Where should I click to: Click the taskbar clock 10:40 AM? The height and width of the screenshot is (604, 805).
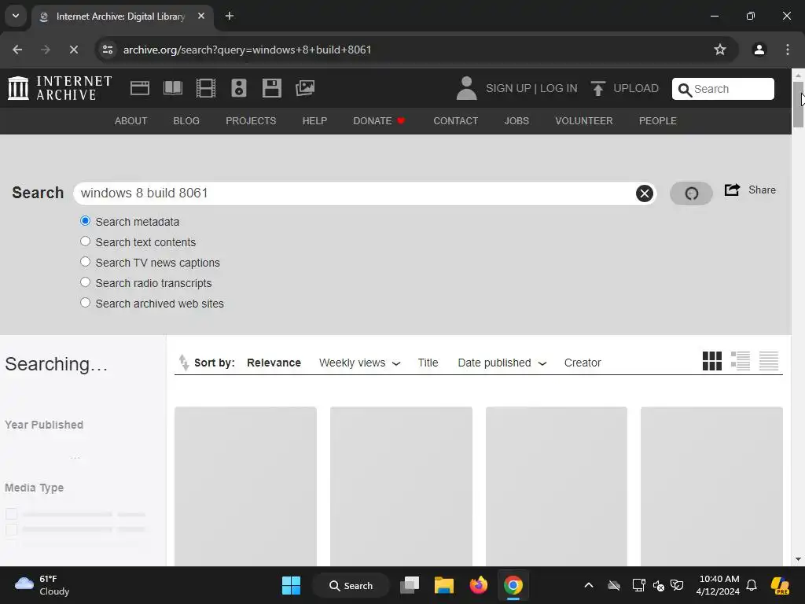point(719,585)
